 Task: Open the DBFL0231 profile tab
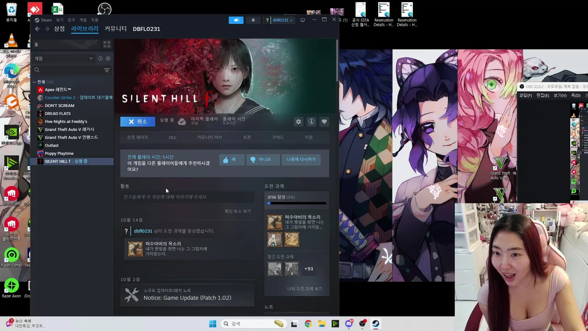tap(147, 29)
